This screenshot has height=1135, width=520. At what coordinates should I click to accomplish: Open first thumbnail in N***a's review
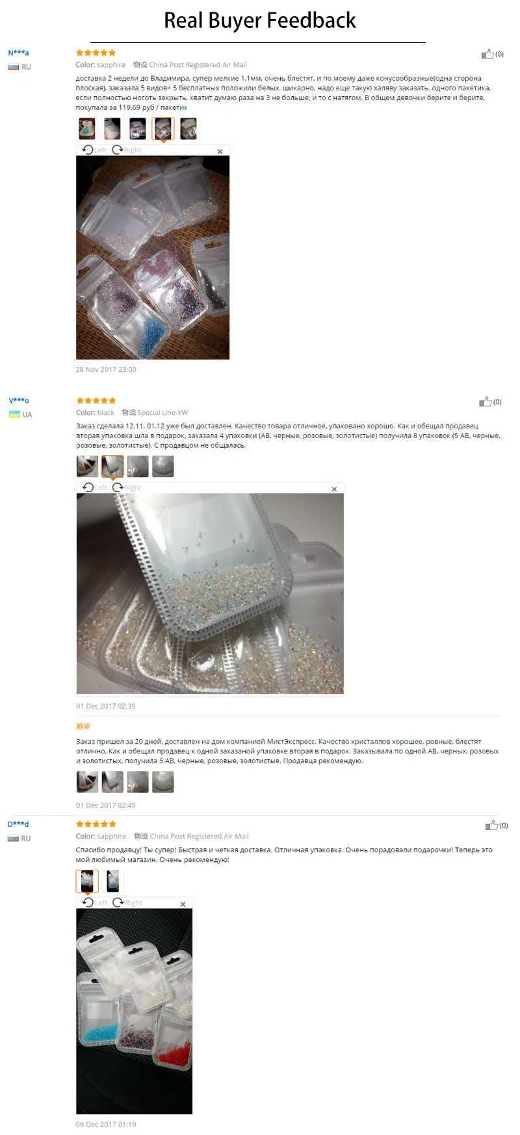87,129
